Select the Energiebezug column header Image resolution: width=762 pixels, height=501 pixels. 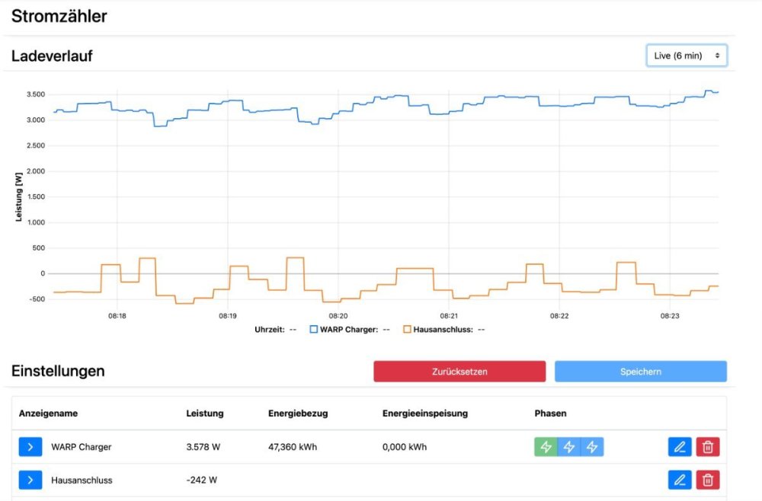[x=298, y=413]
